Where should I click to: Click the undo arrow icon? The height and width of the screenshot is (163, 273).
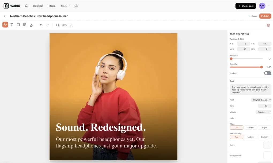click(x=41, y=25)
